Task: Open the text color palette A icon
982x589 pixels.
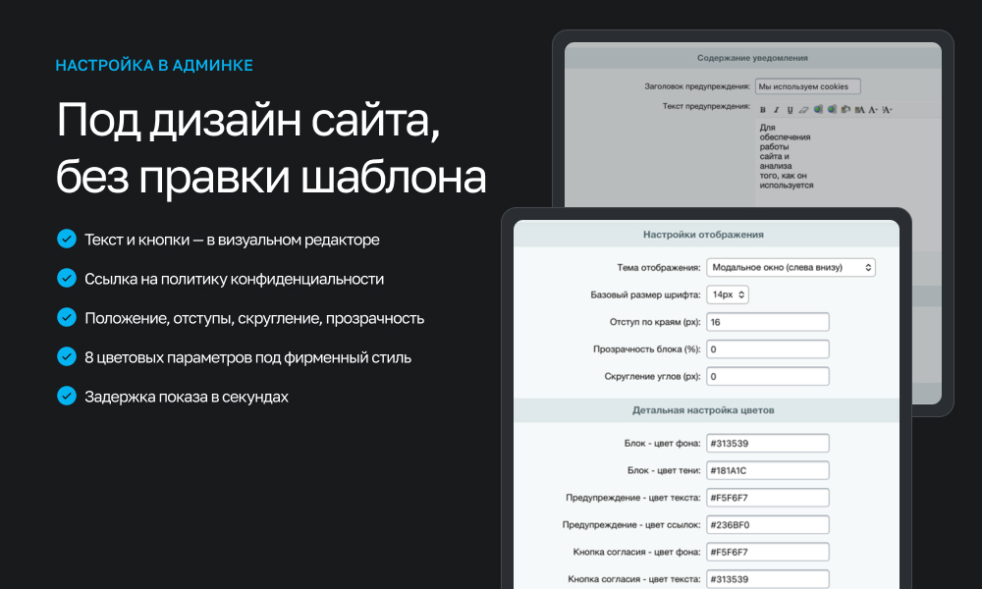Action: click(860, 110)
